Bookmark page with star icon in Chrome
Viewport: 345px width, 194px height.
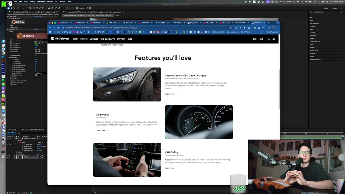coord(231,28)
